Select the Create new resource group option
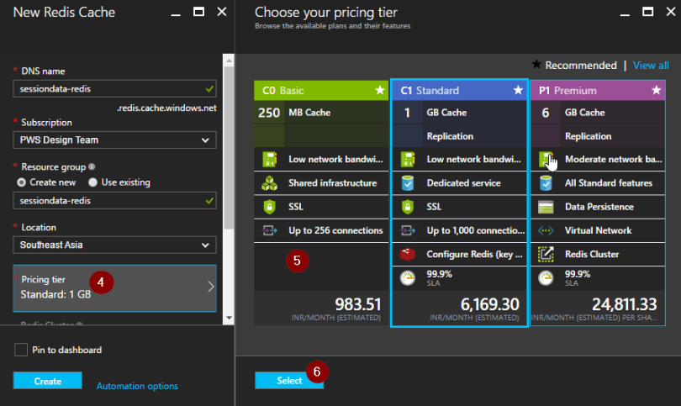This screenshot has height=406, width=681. 22,182
